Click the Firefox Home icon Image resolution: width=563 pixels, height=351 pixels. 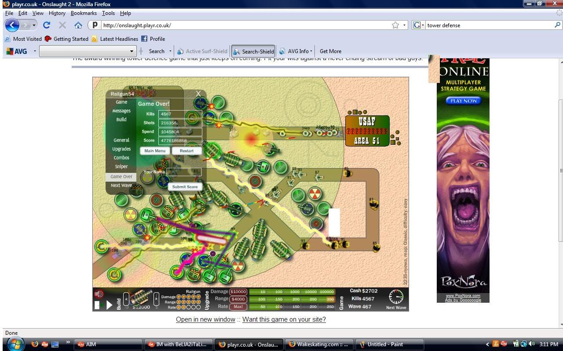tap(78, 25)
